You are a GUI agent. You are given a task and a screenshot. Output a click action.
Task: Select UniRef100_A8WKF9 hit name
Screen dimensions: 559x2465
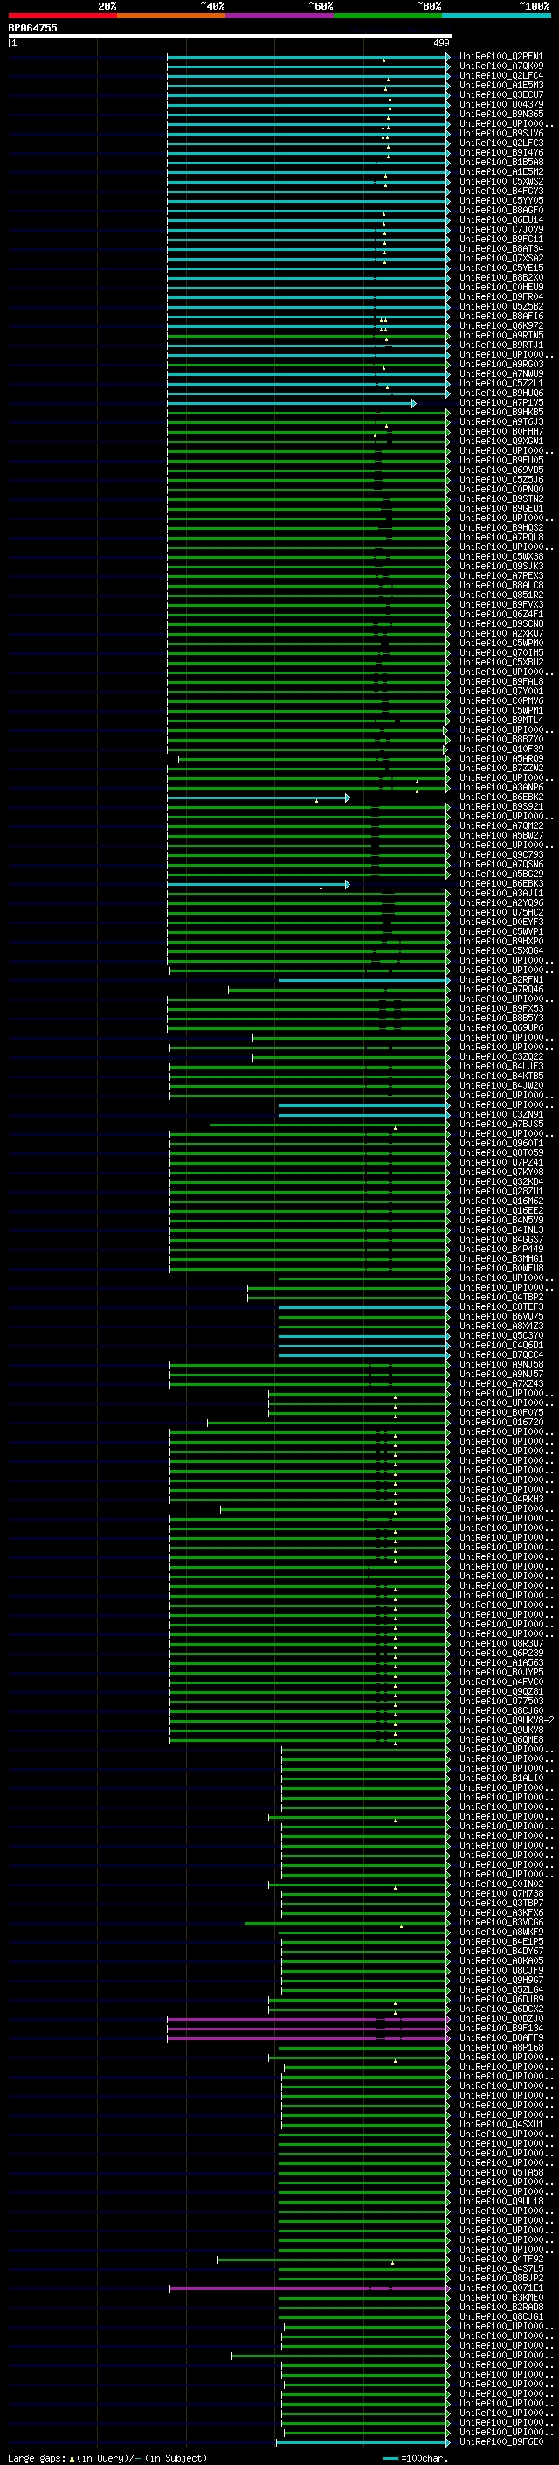[x=500, y=1932]
